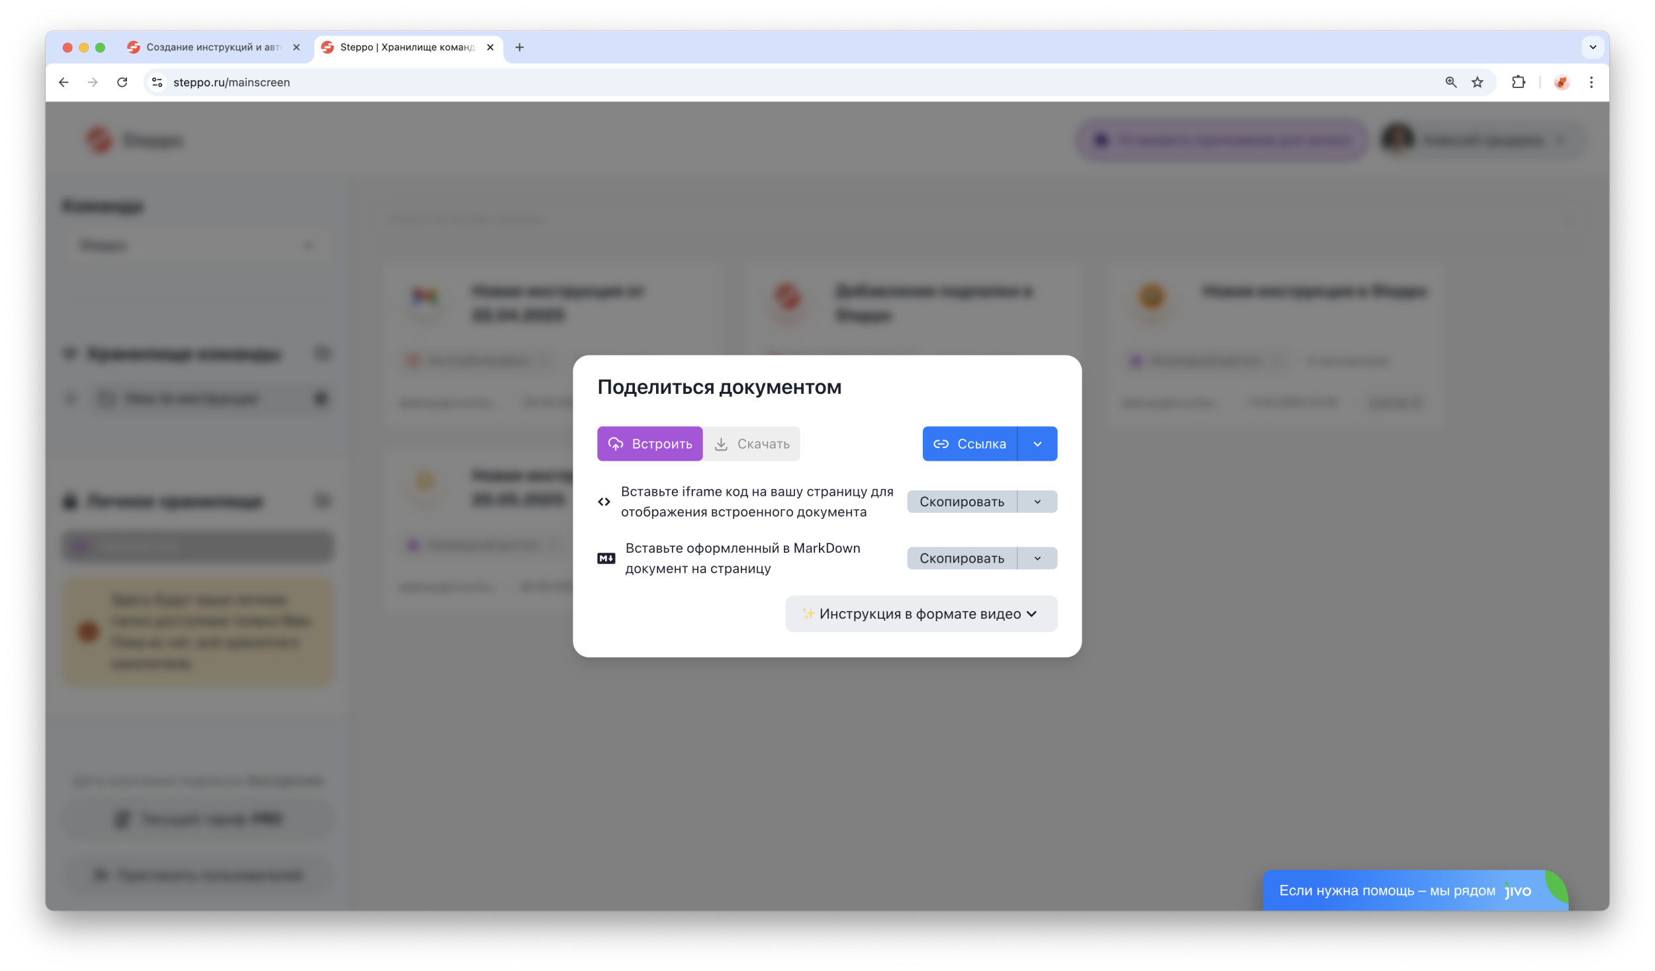Expand Инструкция в формате видео
Screen dimensions: 1655x971
[x=920, y=614]
